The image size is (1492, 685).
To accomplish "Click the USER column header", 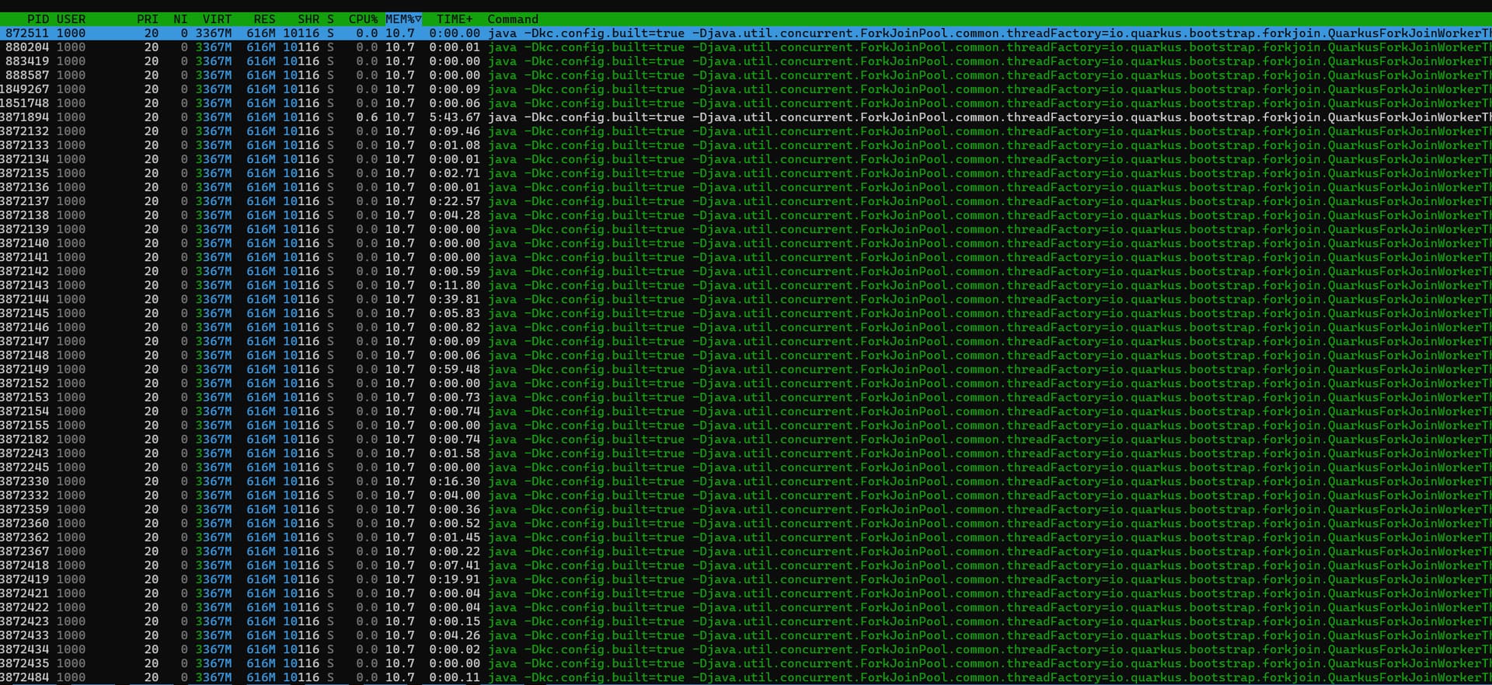I will click(71, 19).
